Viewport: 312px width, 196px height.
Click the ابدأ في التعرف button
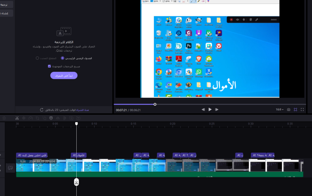coord(64,76)
